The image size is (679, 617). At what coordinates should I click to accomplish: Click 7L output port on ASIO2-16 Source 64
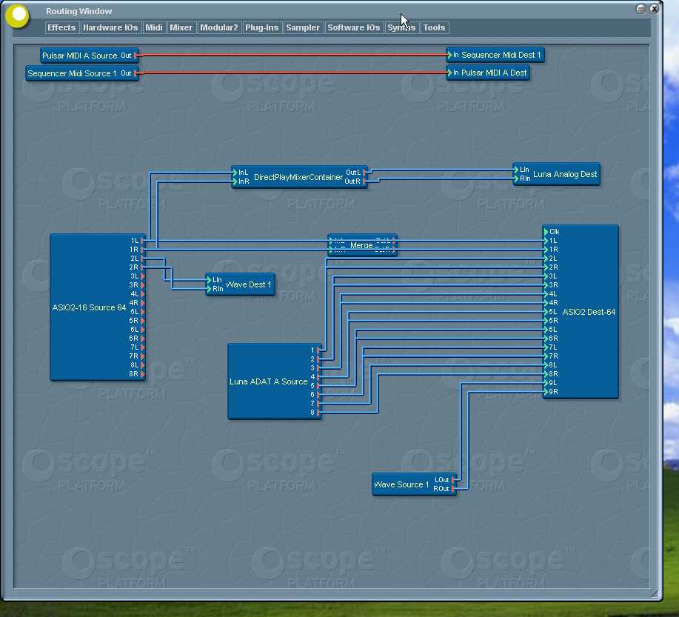point(142,347)
